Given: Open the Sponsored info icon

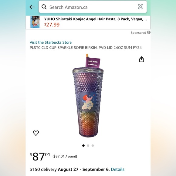Looking at the screenshot, I should tap(149, 32).
